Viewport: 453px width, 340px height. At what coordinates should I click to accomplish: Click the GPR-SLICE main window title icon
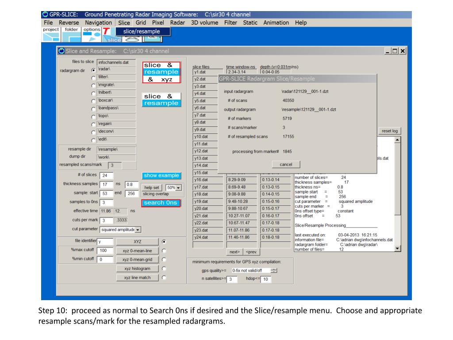point(45,14)
